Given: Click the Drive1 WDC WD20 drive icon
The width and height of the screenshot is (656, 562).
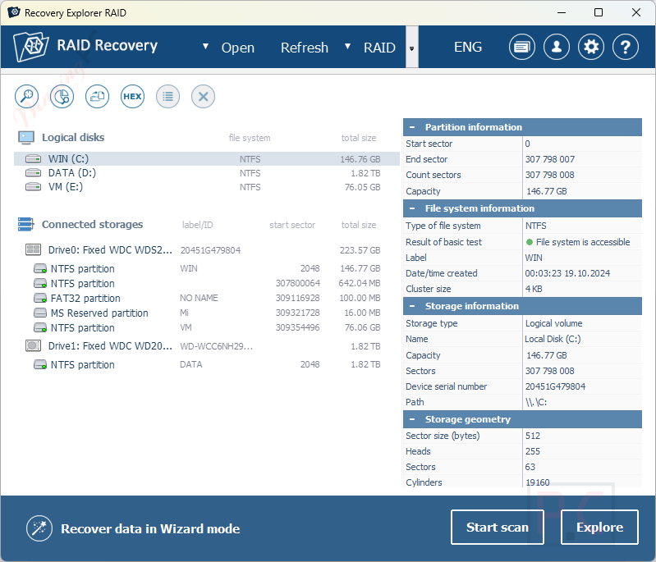Looking at the screenshot, I should point(33,345).
